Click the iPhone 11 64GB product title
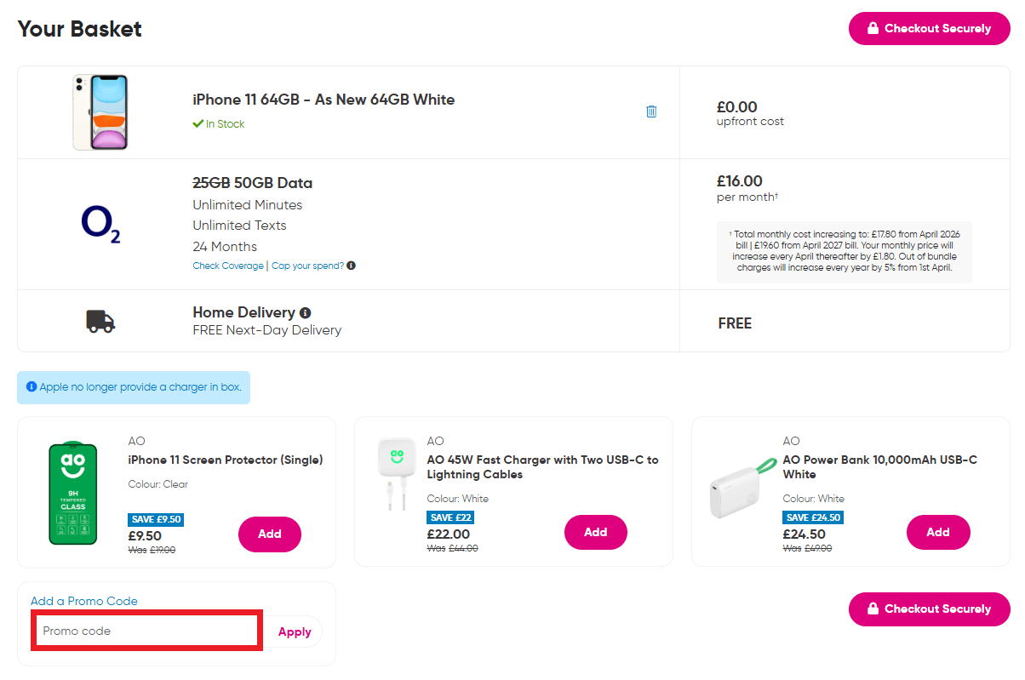The height and width of the screenshot is (680, 1025). coord(324,100)
